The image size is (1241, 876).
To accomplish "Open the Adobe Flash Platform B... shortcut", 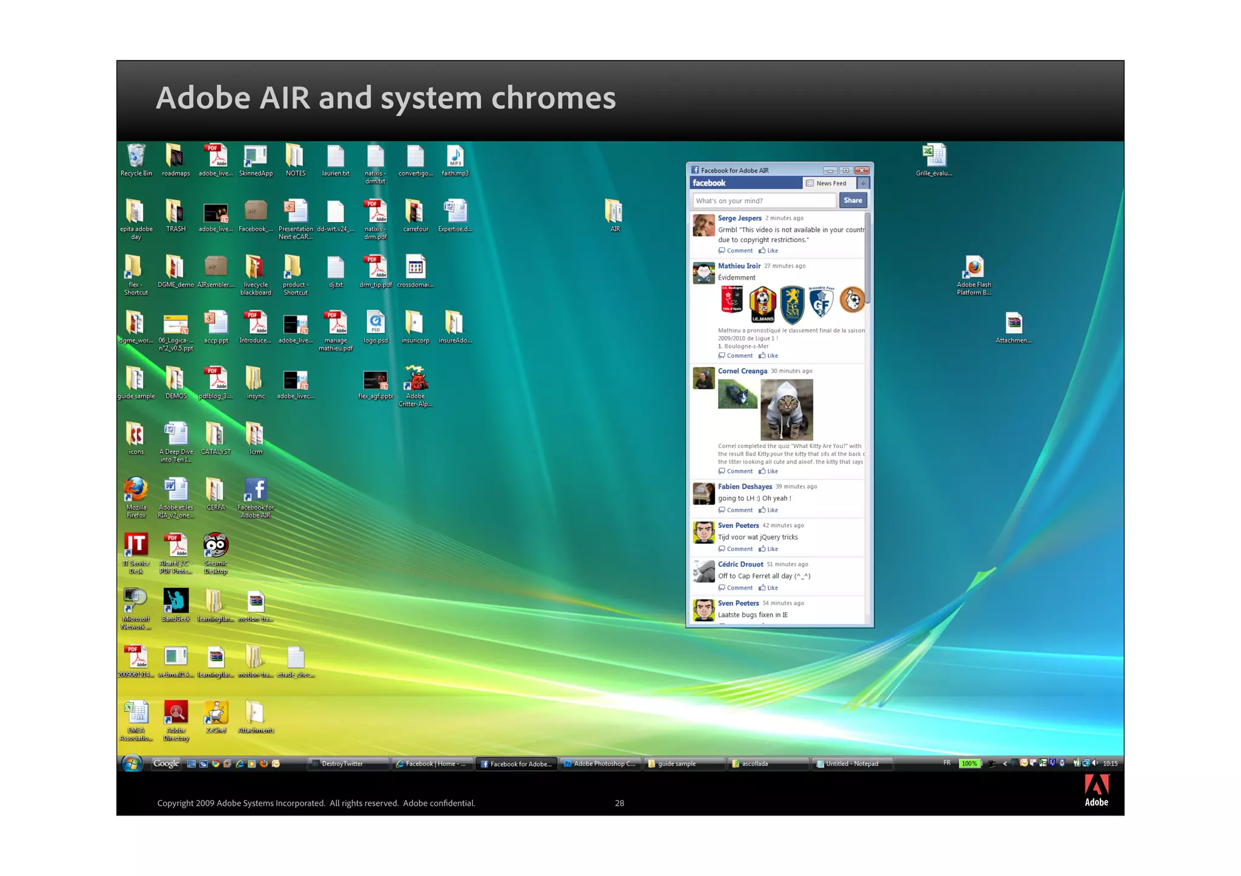I will [974, 275].
